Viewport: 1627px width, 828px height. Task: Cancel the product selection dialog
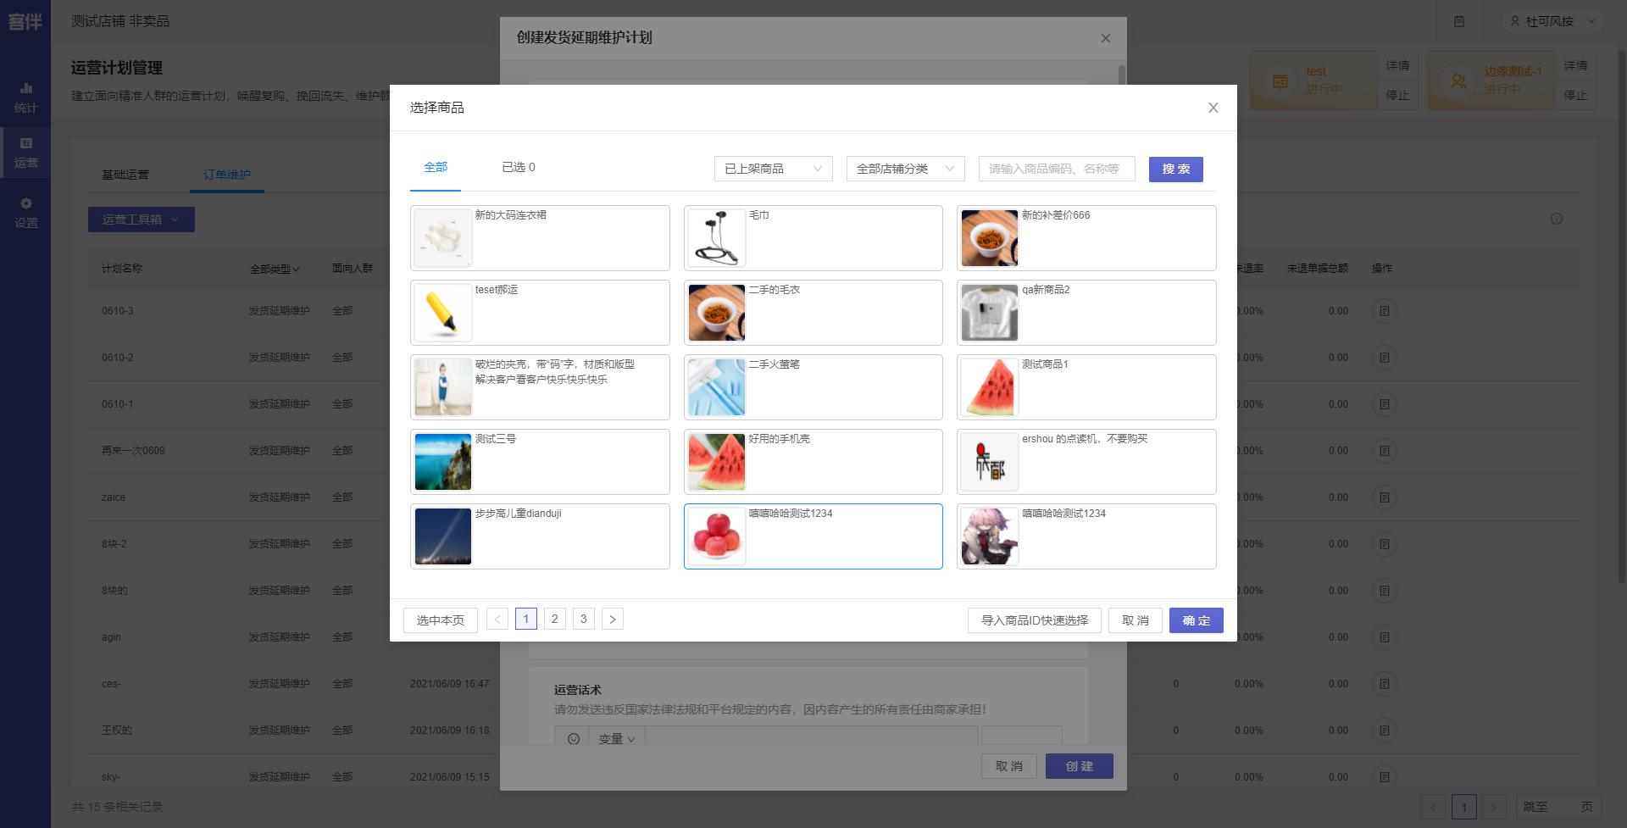[1136, 620]
